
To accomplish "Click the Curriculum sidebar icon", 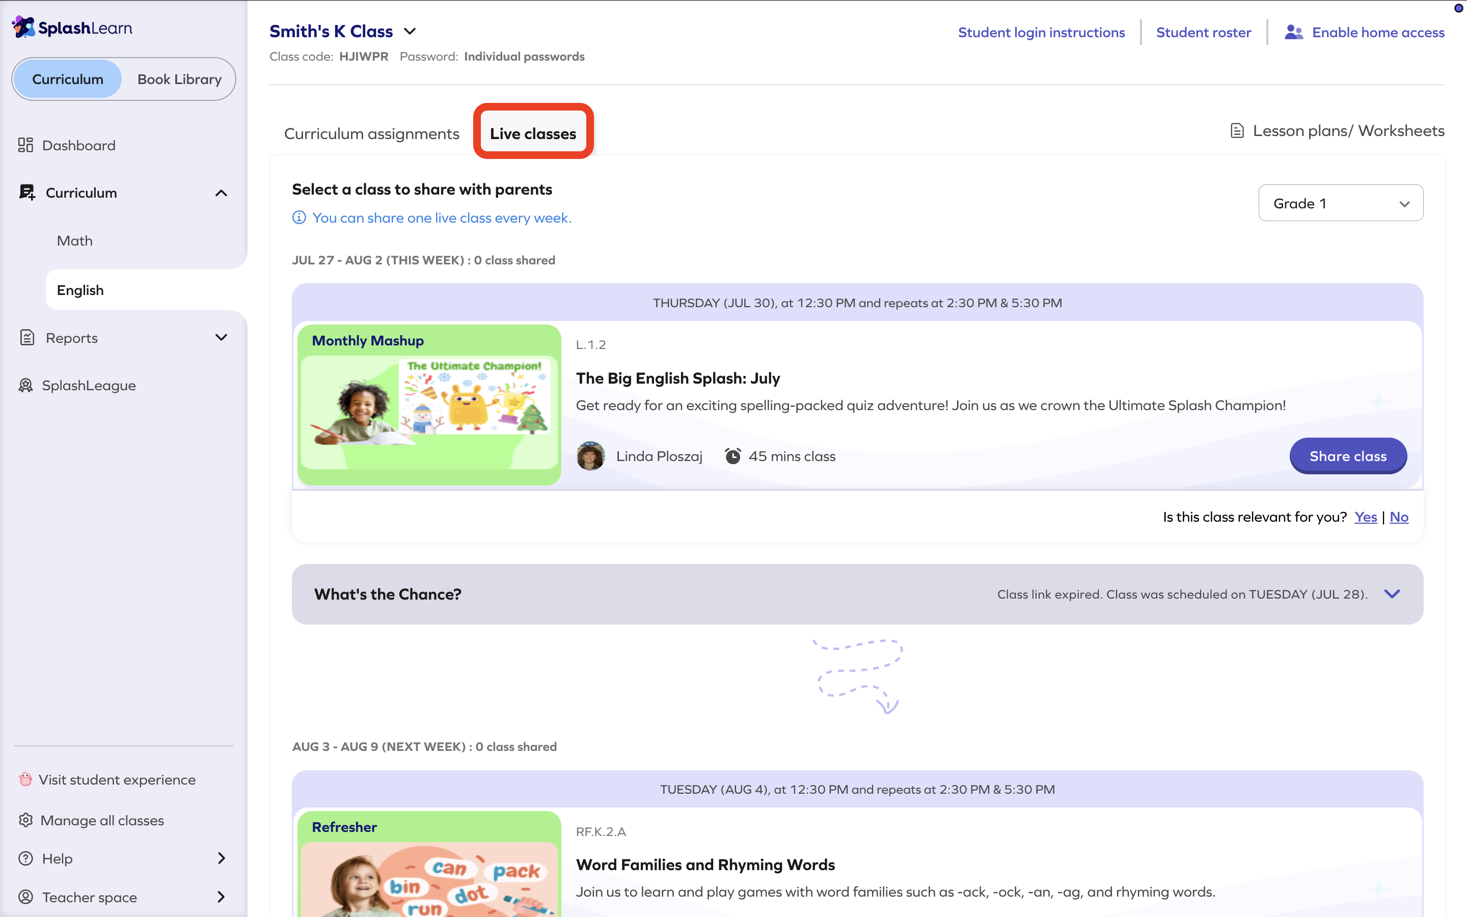I will pos(28,192).
